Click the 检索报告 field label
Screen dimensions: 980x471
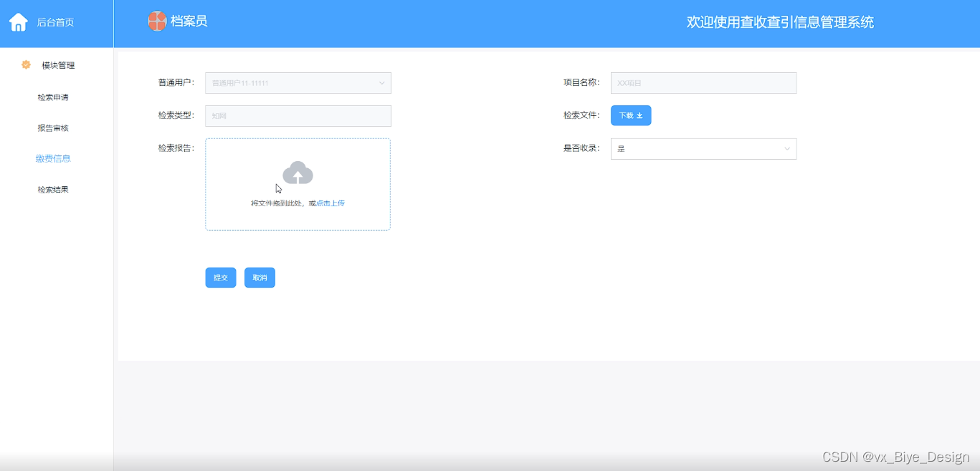[x=176, y=149]
